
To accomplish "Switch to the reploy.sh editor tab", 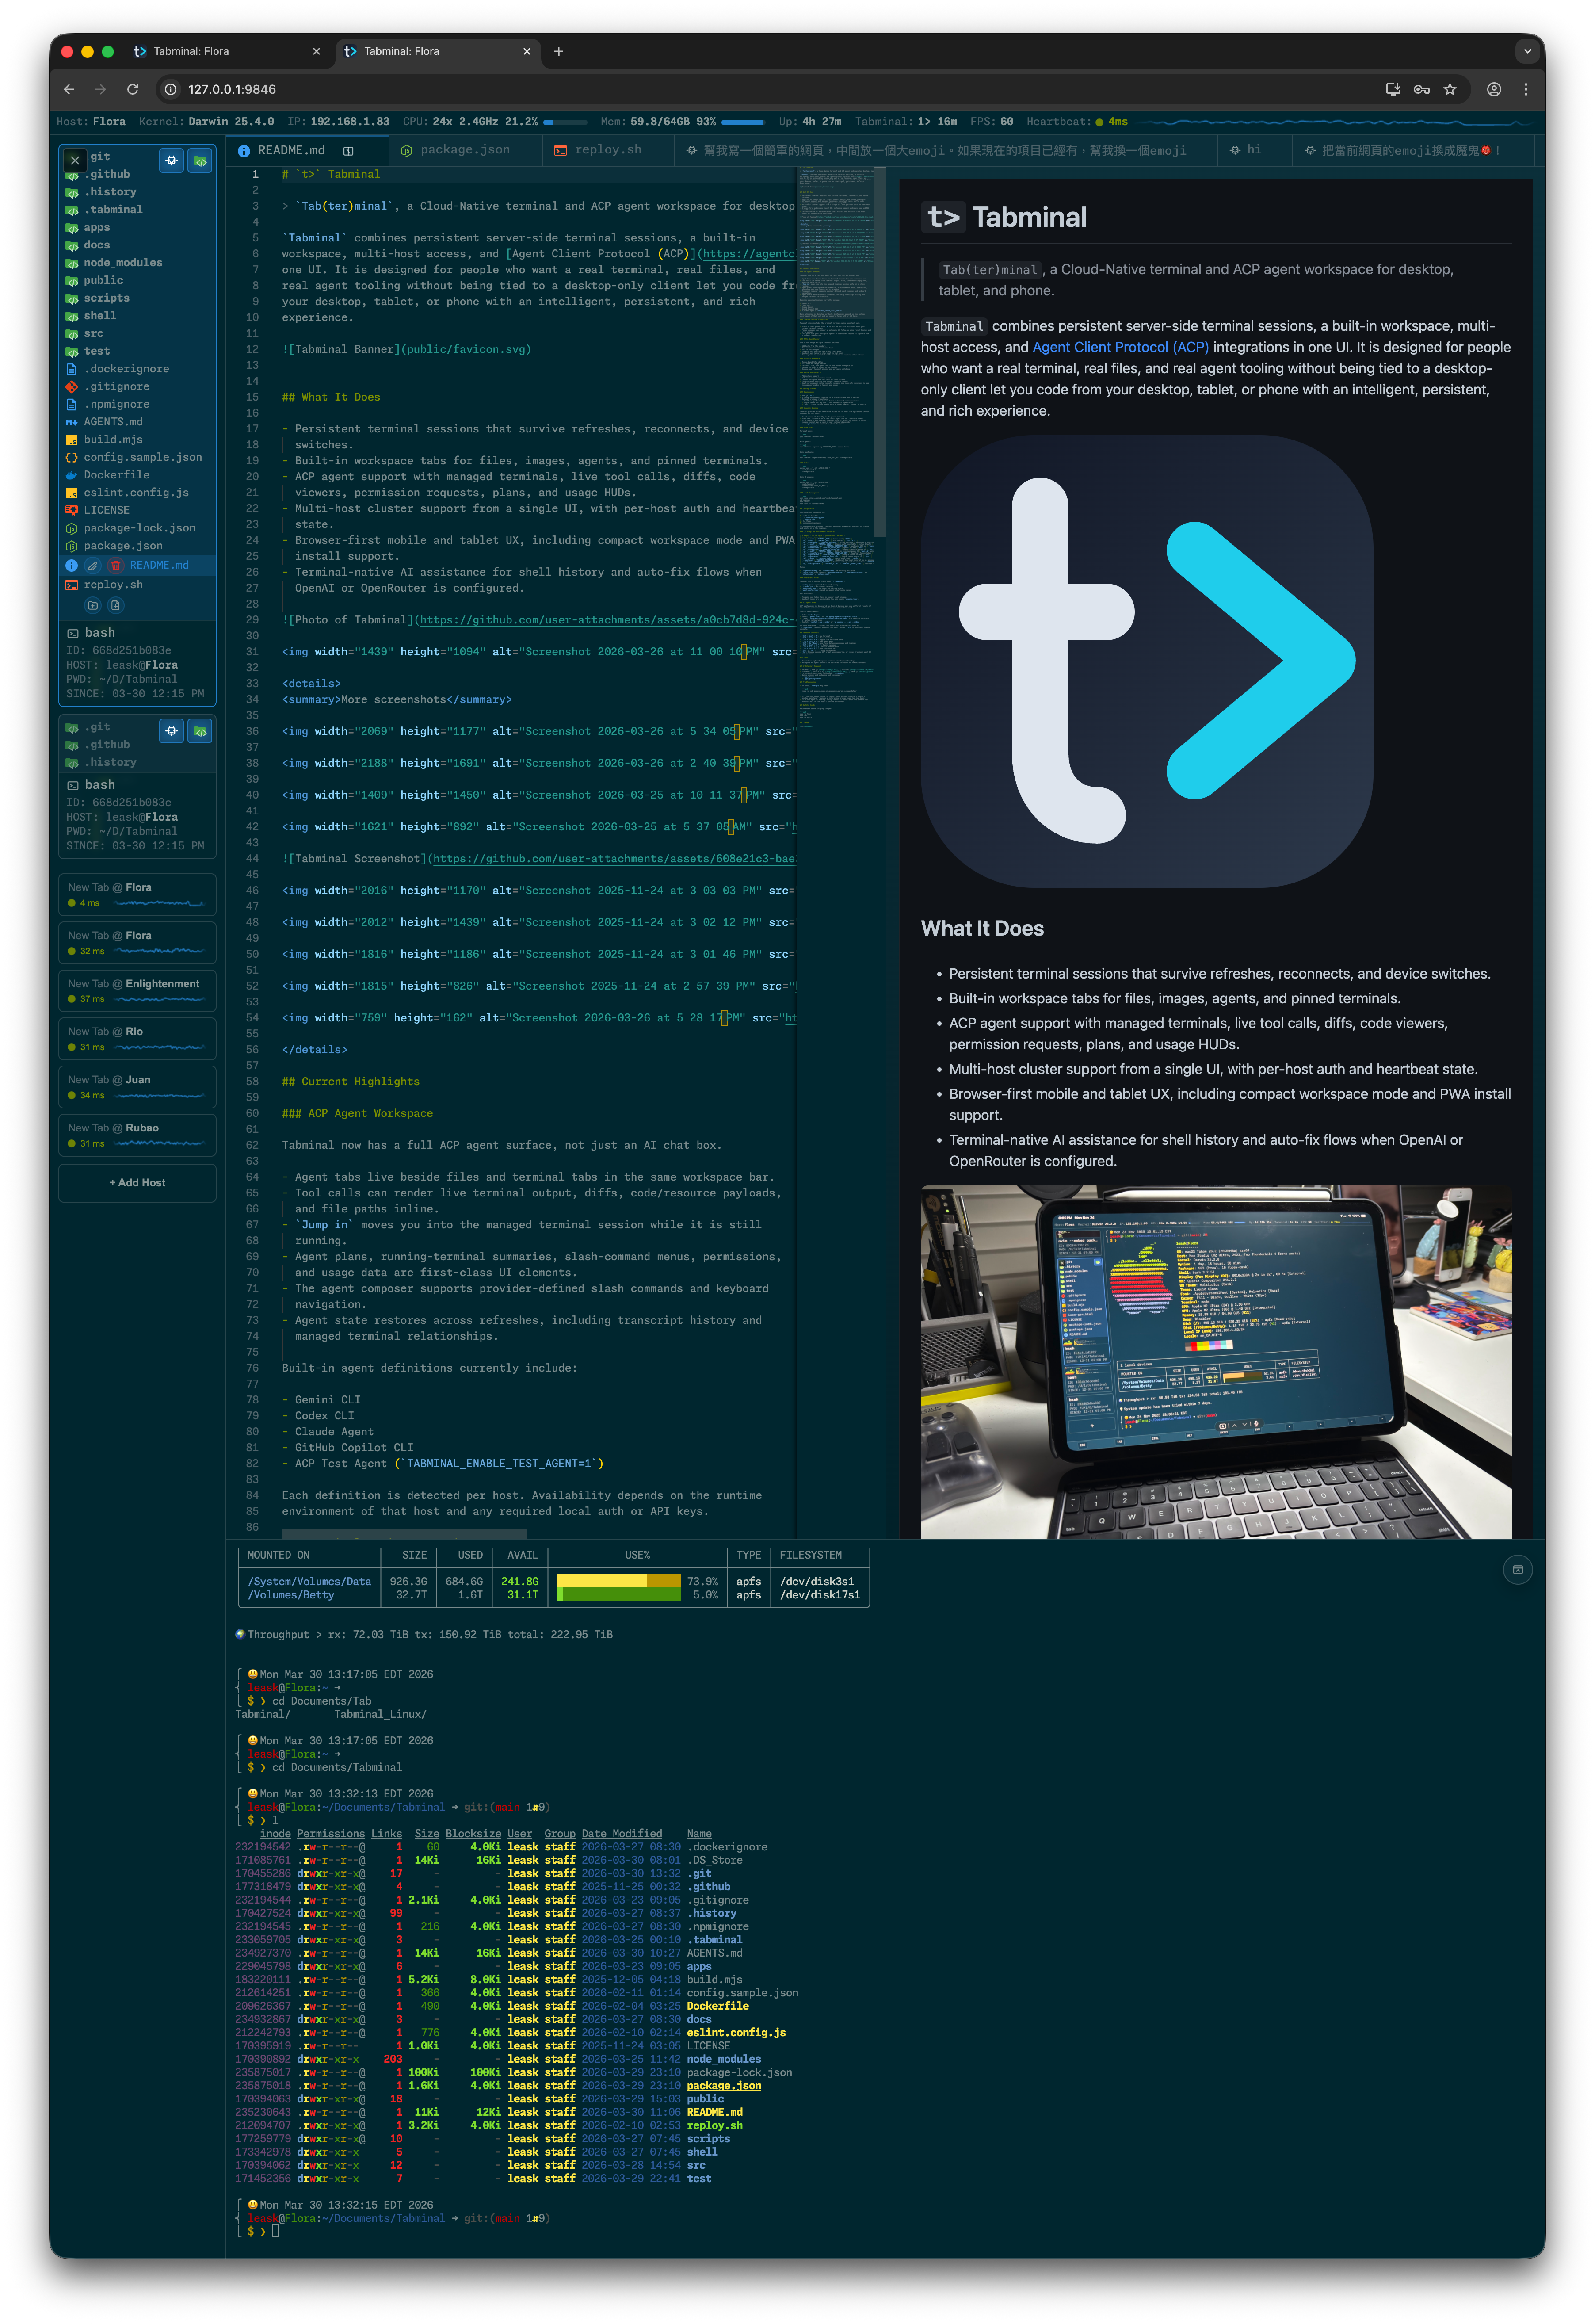I will coord(607,150).
